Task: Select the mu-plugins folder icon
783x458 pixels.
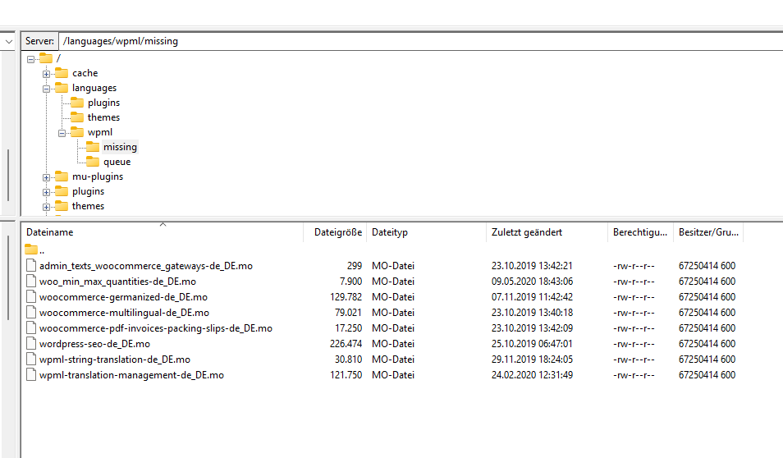Action: 62,176
